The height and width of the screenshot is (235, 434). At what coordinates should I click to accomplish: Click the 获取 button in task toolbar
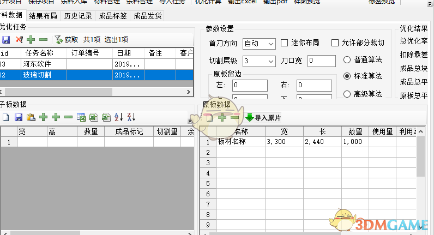(67, 40)
